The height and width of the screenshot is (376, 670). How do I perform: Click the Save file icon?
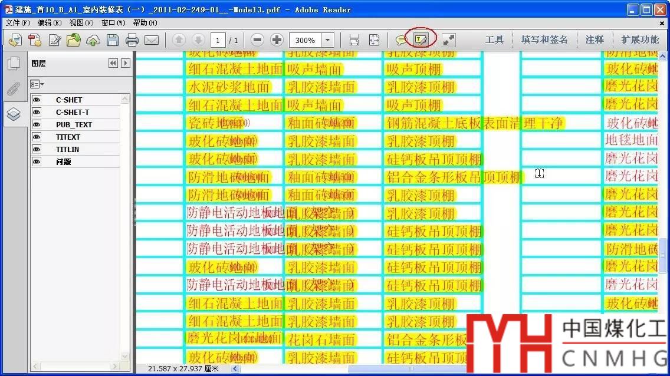(x=113, y=40)
